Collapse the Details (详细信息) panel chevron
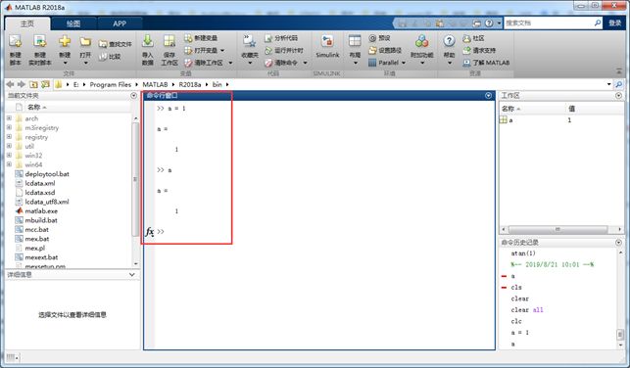The height and width of the screenshot is (368, 630). click(x=132, y=274)
